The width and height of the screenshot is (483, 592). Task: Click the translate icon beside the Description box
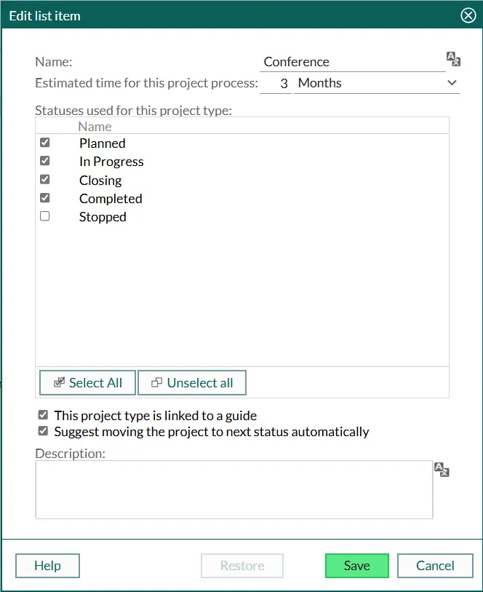click(x=442, y=470)
